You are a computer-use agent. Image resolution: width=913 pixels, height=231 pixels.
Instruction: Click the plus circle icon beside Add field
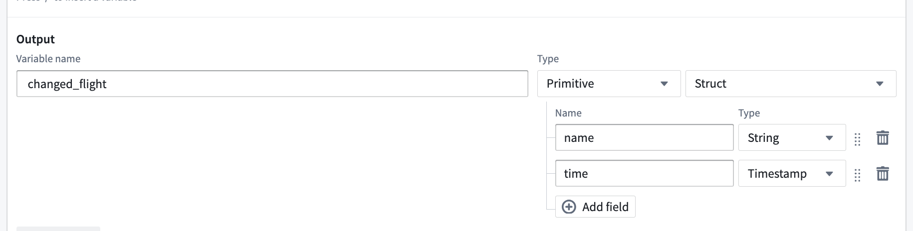point(569,207)
